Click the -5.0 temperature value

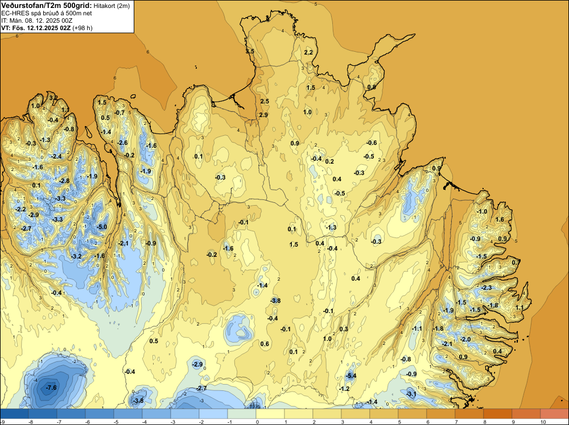[102, 227]
